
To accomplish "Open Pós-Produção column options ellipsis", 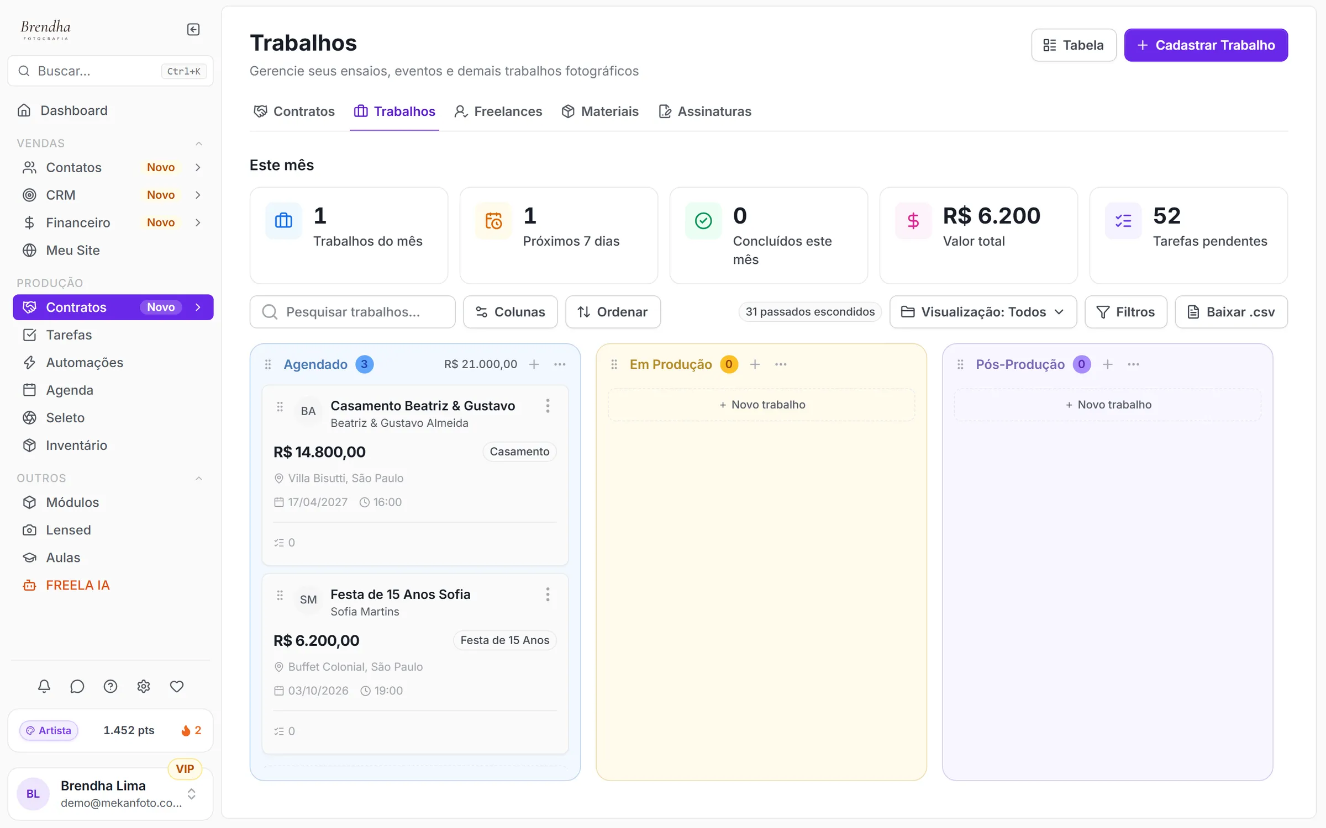I will tap(1134, 364).
